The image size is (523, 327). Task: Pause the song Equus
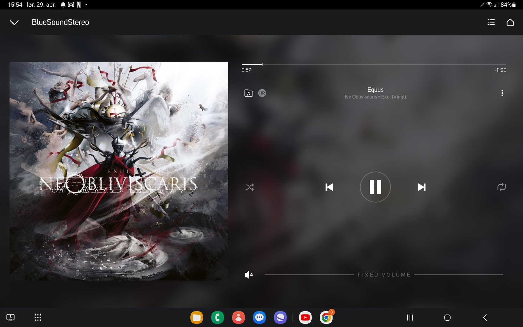click(x=375, y=187)
